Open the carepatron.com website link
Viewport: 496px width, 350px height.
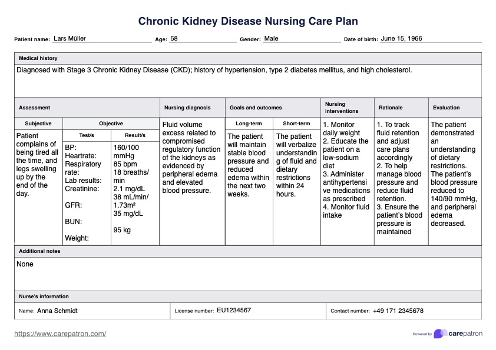click(60, 334)
